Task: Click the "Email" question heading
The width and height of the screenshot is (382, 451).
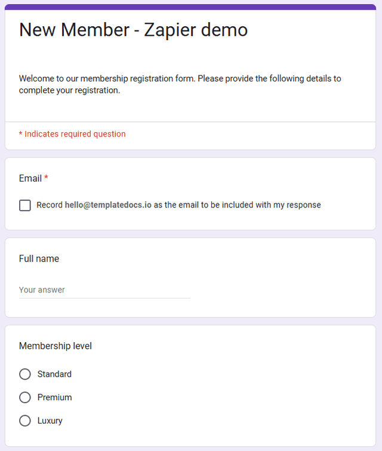Action: [x=30, y=178]
